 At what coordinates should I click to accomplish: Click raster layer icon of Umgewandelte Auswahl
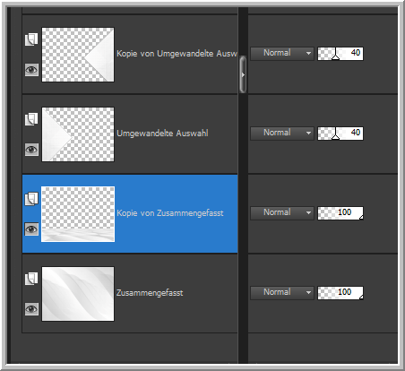pyautogui.click(x=31, y=119)
